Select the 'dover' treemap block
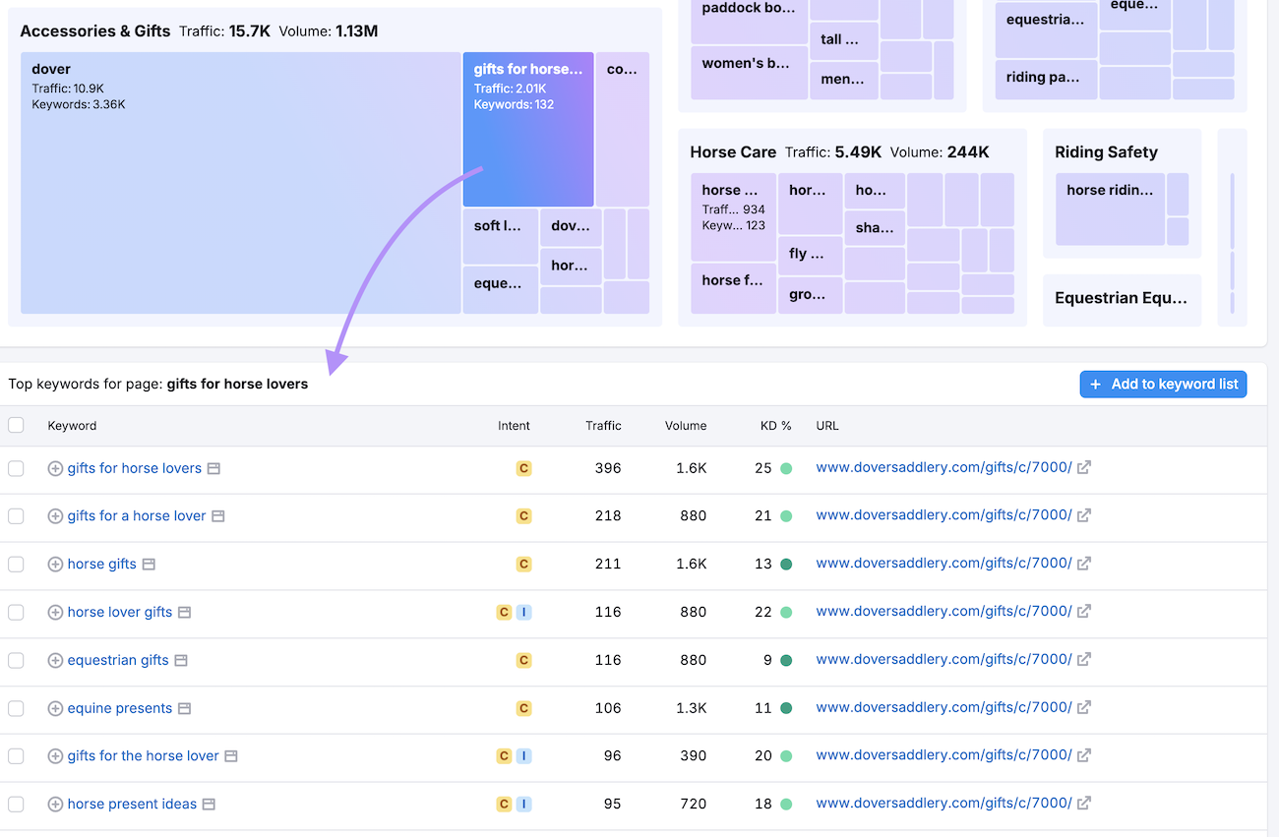 (241, 183)
